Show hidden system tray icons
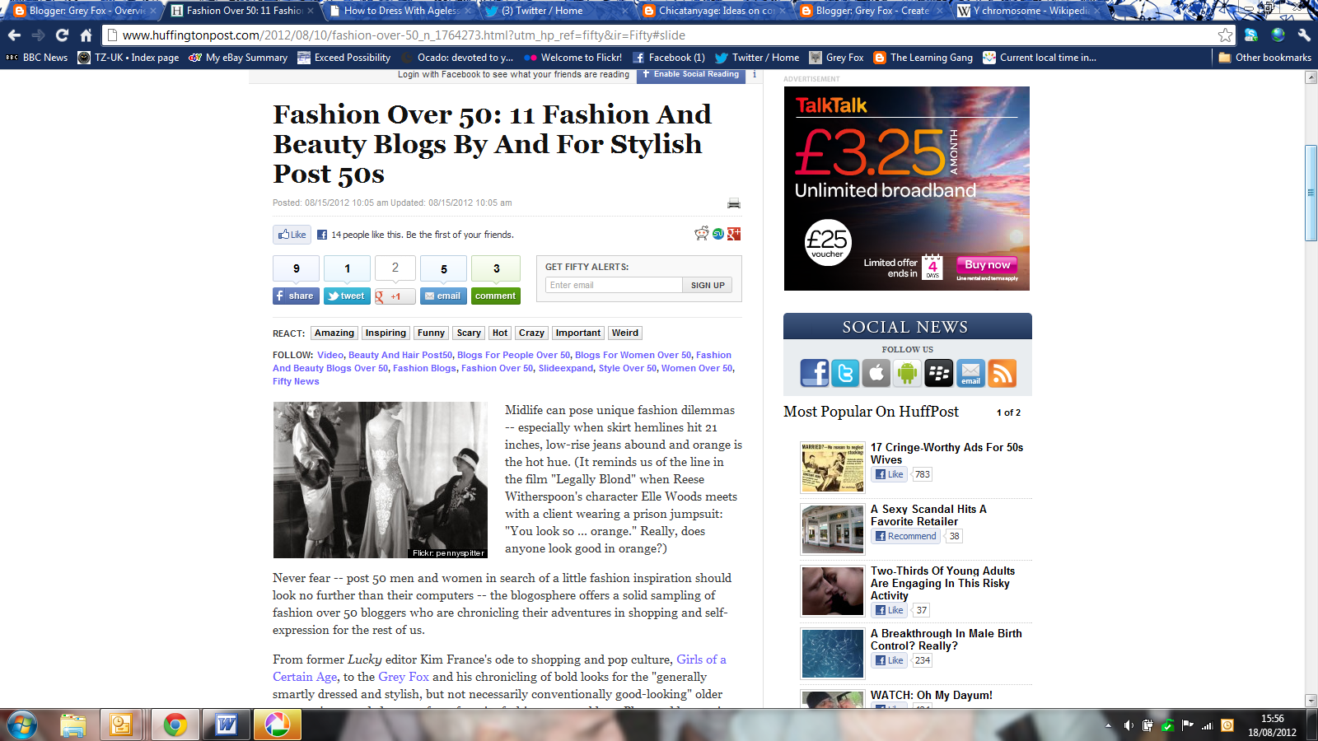The width and height of the screenshot is (1318, 741). pyautogui.click(x=1108, y=725)
